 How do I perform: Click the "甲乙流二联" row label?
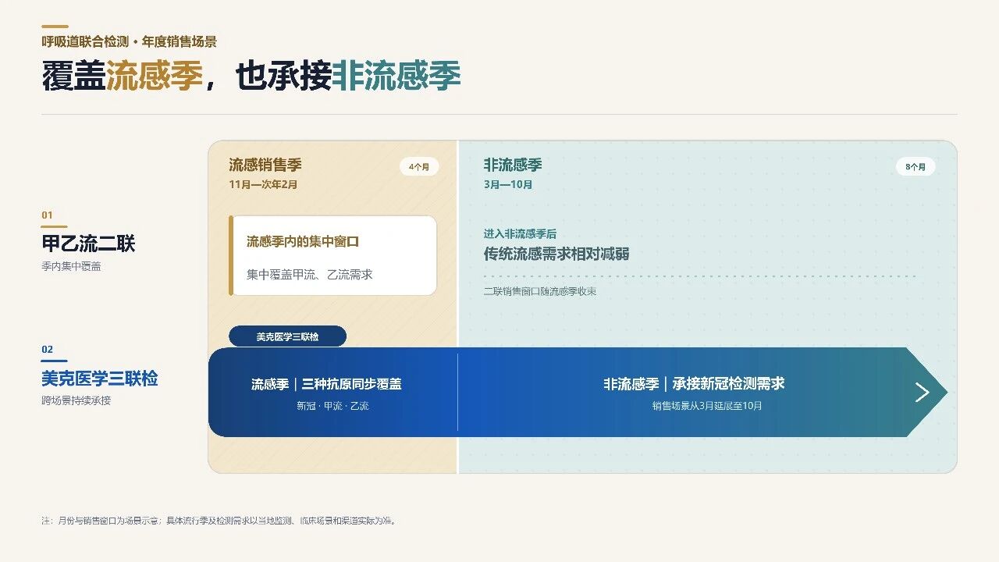[x=89, y=244]
